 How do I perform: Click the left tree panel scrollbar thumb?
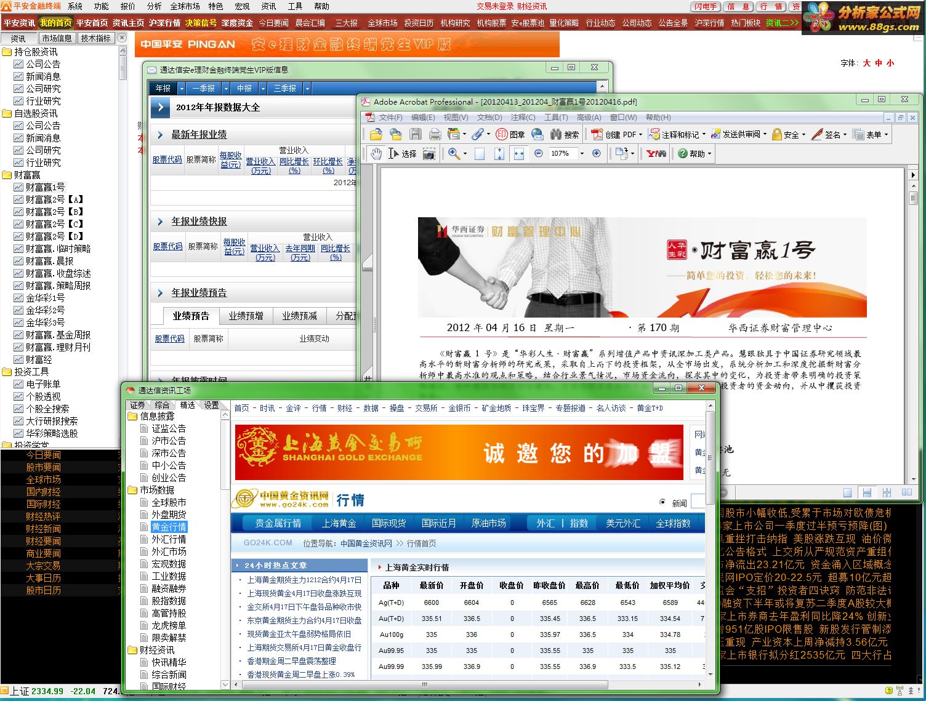coord(123,68)
